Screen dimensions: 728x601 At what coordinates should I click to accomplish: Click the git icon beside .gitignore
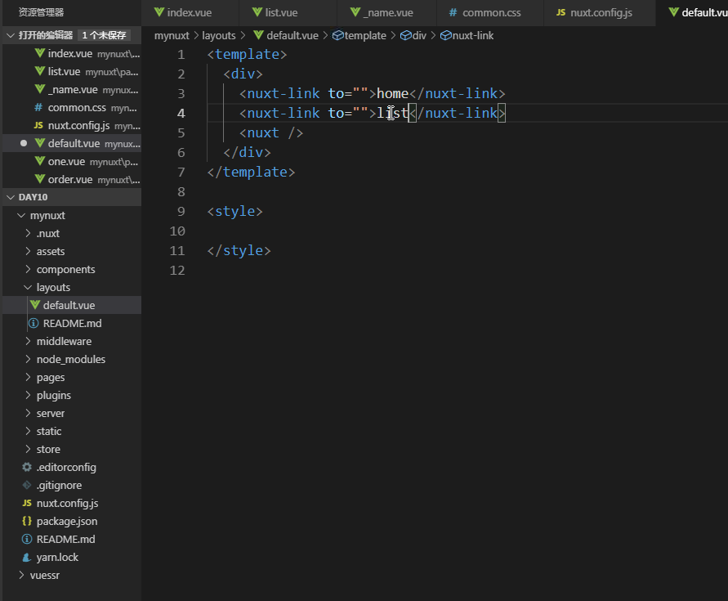[27, 485]
